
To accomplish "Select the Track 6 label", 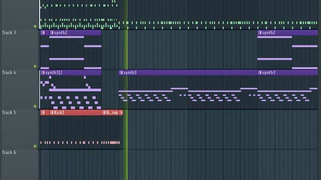I will [x=9, y=152].
